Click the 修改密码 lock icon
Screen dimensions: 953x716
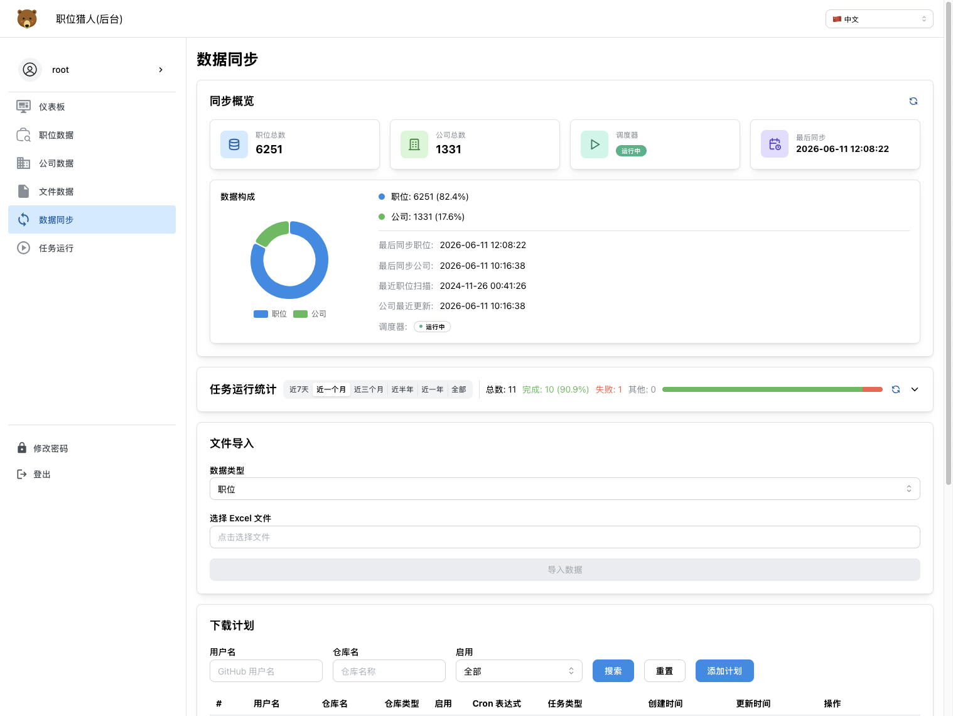22,448
